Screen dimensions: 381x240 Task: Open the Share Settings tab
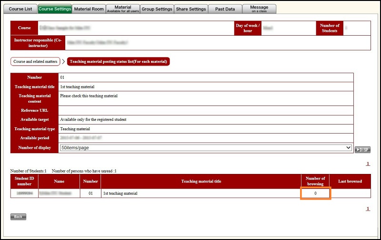coord(191,9)
